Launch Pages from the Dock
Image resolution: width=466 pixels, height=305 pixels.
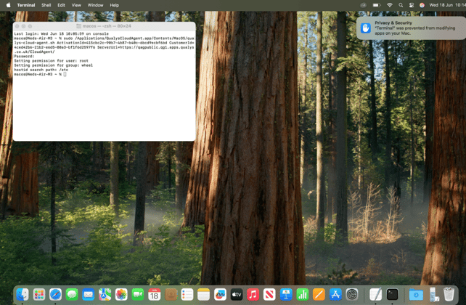(x=319, y=295)
